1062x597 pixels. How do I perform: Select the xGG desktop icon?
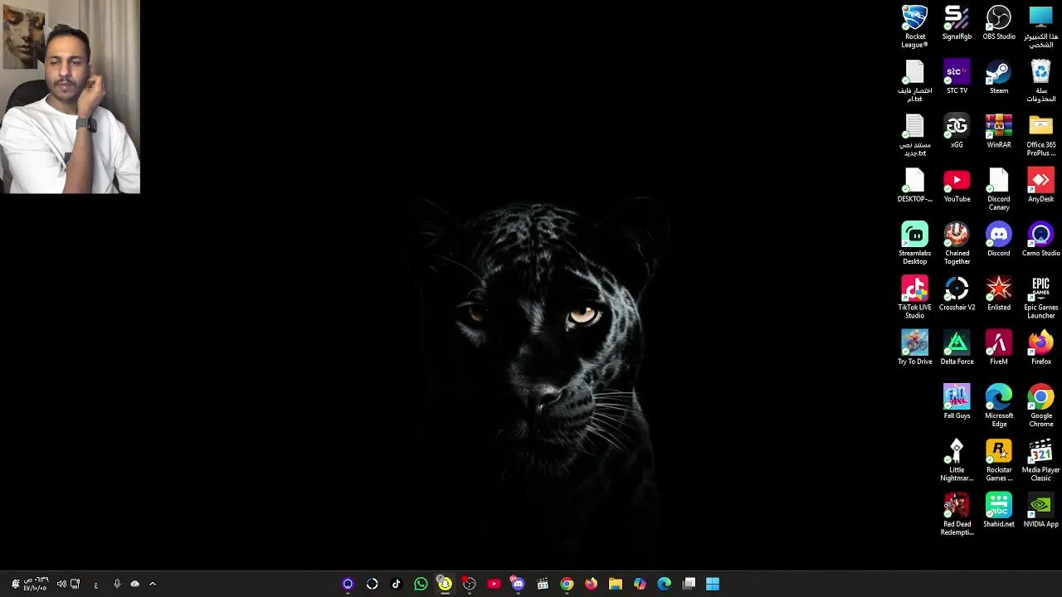tap(957, 131)
